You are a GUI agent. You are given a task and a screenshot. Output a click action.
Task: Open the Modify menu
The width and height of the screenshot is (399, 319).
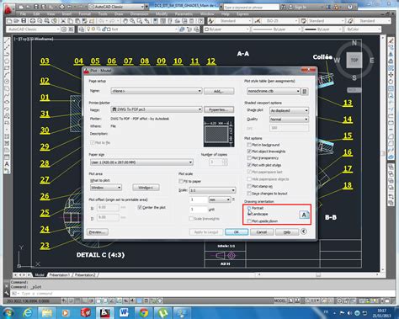(162, 13)
